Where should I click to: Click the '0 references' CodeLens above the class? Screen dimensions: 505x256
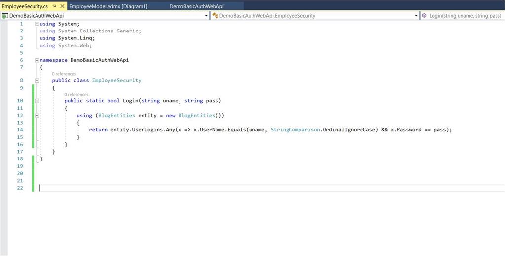tap(64, 74)
